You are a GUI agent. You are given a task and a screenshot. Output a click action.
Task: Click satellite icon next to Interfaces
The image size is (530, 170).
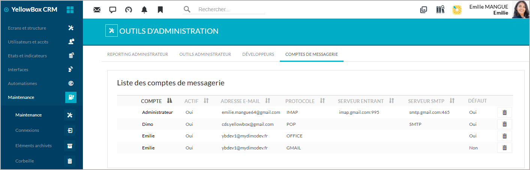[x=71, y=70]
